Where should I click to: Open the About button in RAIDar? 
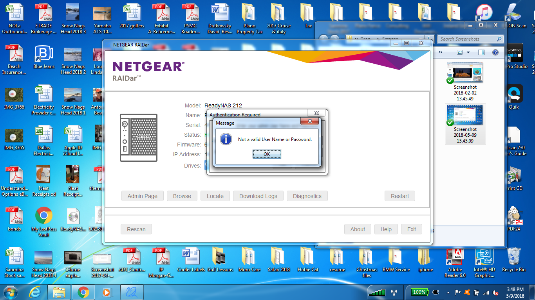(x=358, y=229)
